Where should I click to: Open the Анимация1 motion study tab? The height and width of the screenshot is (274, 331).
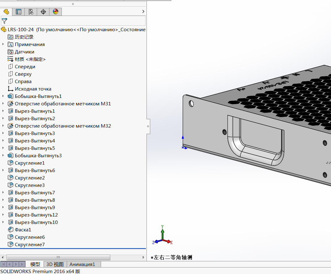tap(82, 264)
